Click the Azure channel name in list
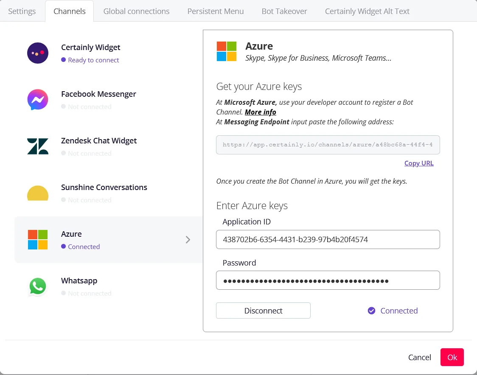477x375 pixels. tap(71, 234)
